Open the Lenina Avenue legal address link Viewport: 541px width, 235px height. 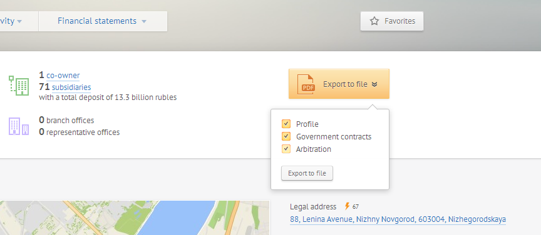point(398,219)
